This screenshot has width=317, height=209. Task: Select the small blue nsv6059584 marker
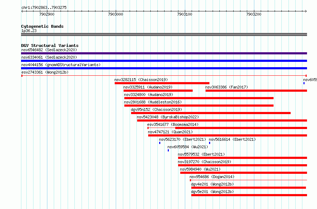[168, 150]
